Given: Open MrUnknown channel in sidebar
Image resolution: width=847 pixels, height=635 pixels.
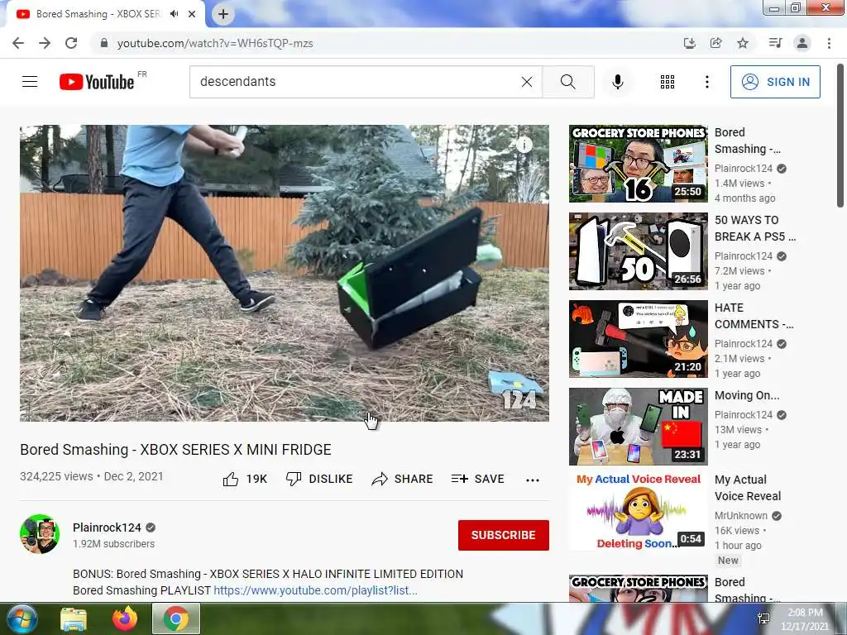Looking at the screenshot, I should click(x=740, y=516).
